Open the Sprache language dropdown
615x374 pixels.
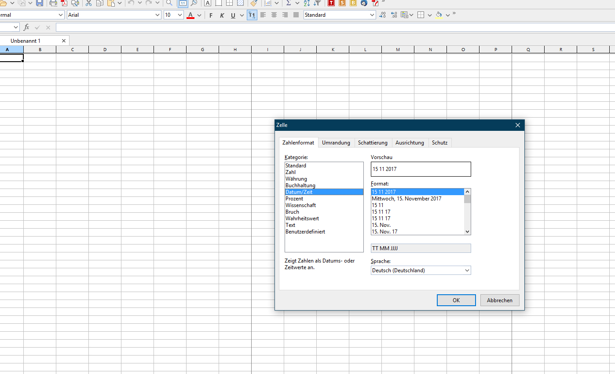(421, 270)
